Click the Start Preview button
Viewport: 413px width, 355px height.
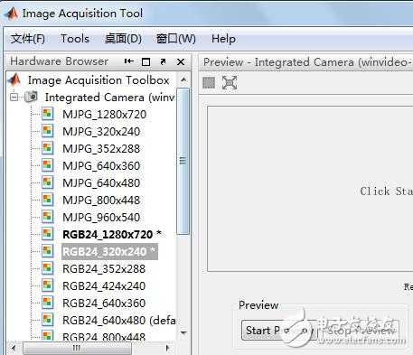pos(279,331)
